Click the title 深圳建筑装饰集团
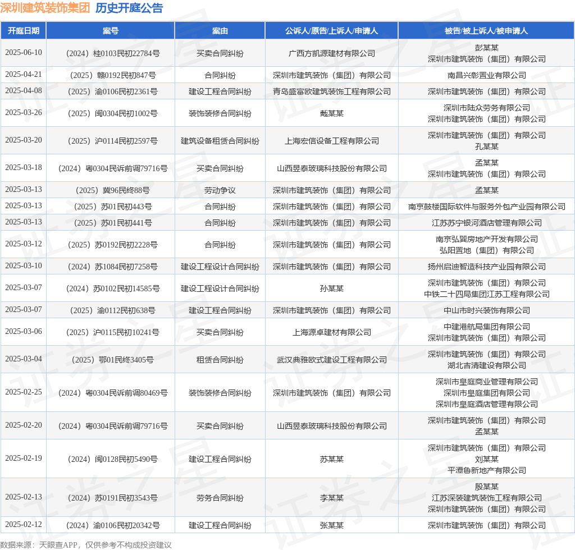Image resolution: width=575 pixels, height=550 pixels. point(45,8)
